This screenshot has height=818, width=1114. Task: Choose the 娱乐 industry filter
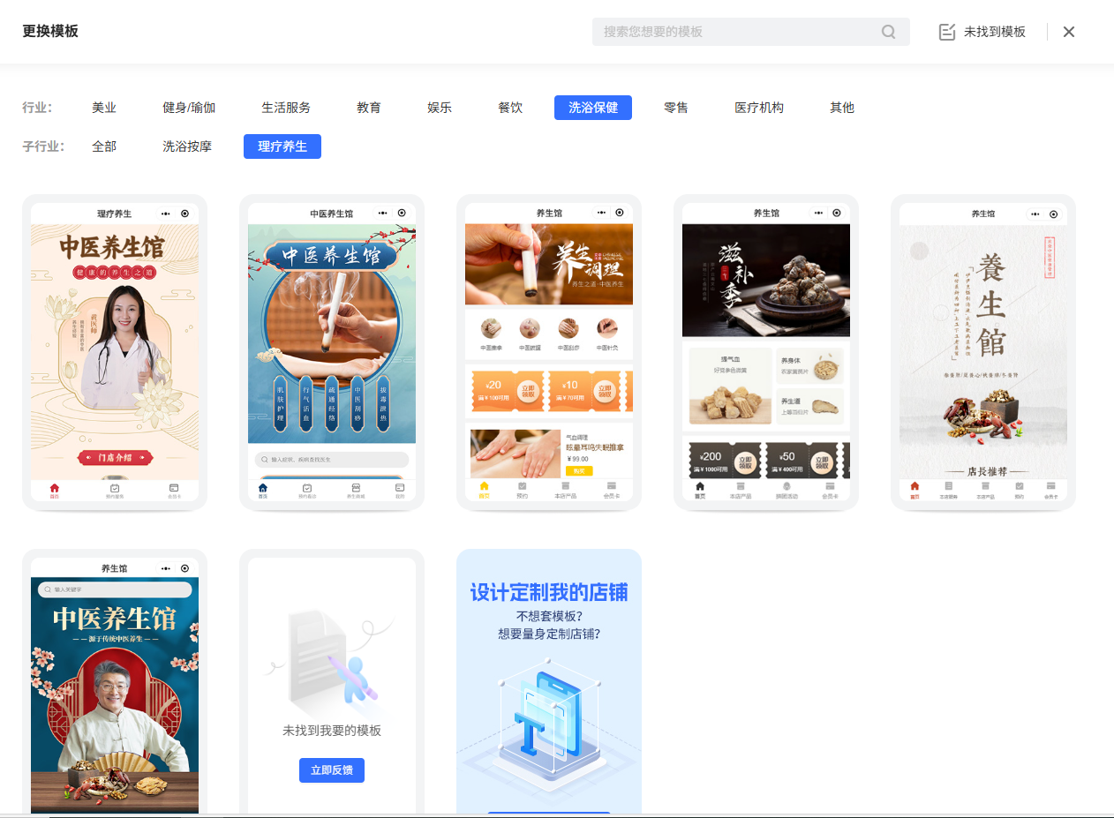point(440,108)
